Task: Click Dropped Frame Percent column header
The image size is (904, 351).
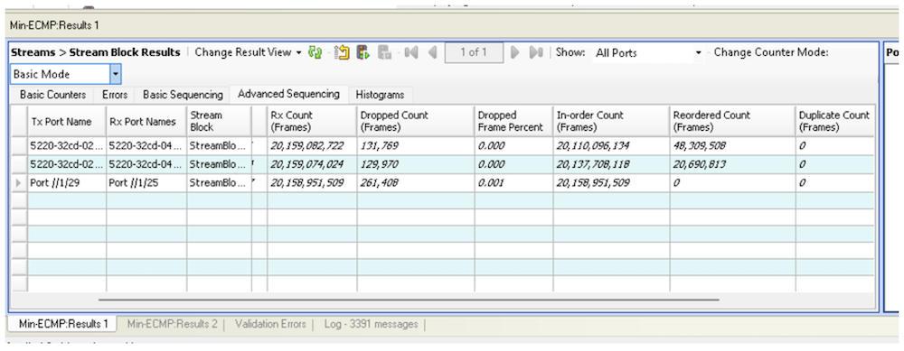Action: [x=513, y=121]
